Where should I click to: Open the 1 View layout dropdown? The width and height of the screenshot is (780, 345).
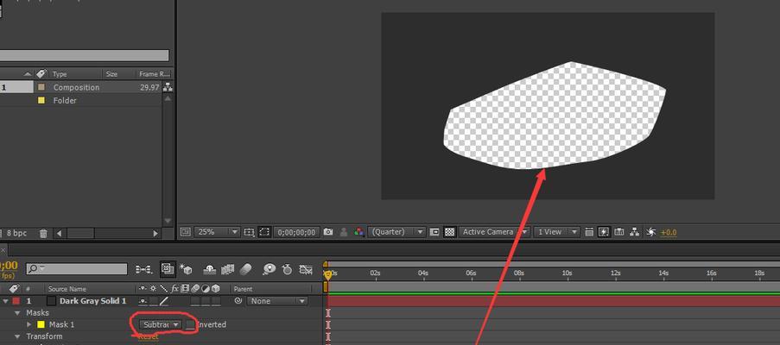(x=556, y=232)
